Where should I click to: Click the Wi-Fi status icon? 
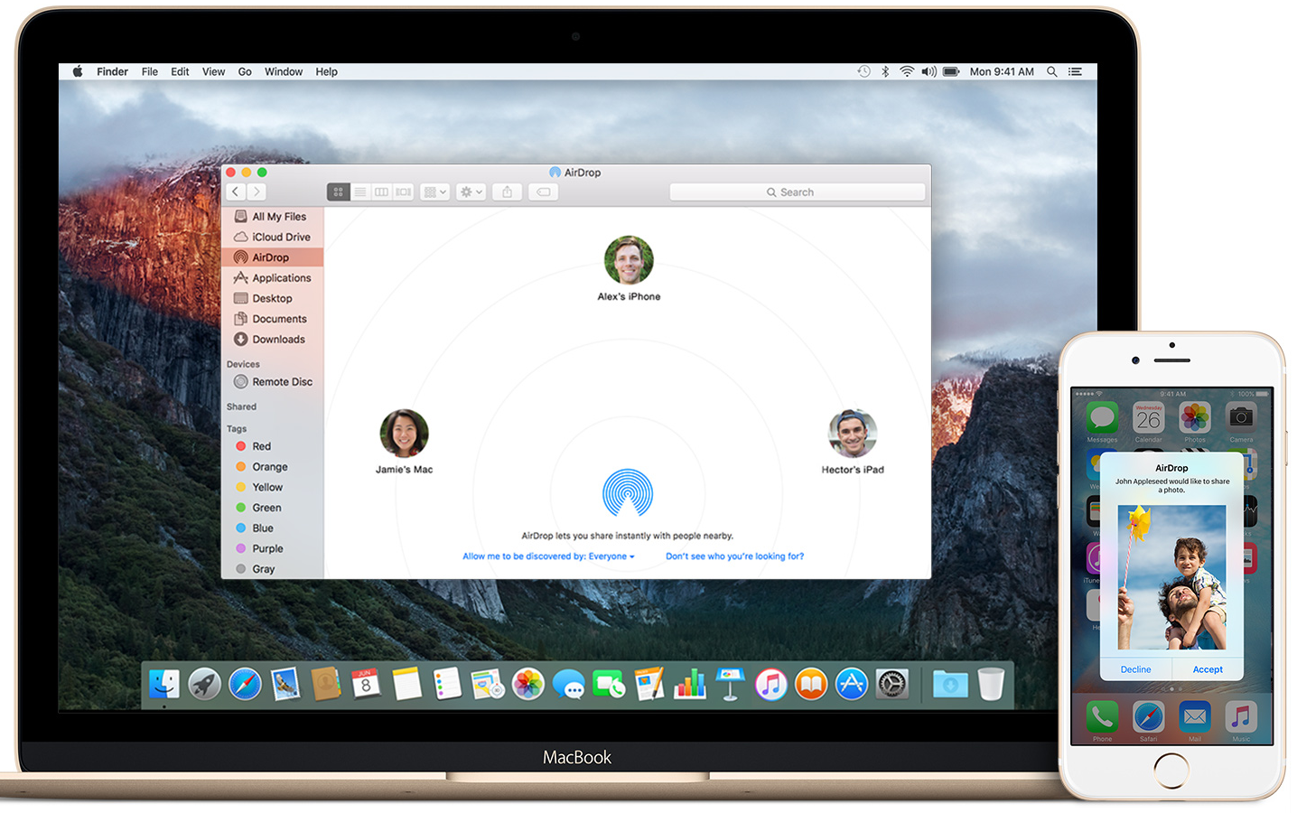907,71
